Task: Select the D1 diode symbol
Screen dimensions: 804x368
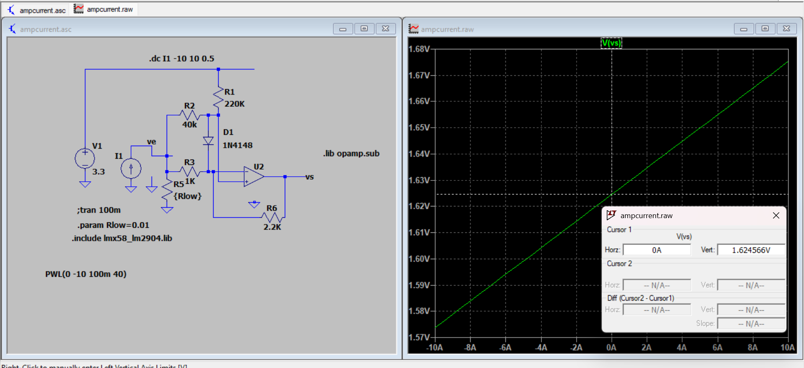Action: [x=208, y=141]
